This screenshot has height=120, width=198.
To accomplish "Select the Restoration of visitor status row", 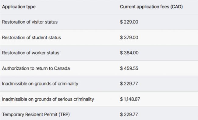I will click(99, 22).
